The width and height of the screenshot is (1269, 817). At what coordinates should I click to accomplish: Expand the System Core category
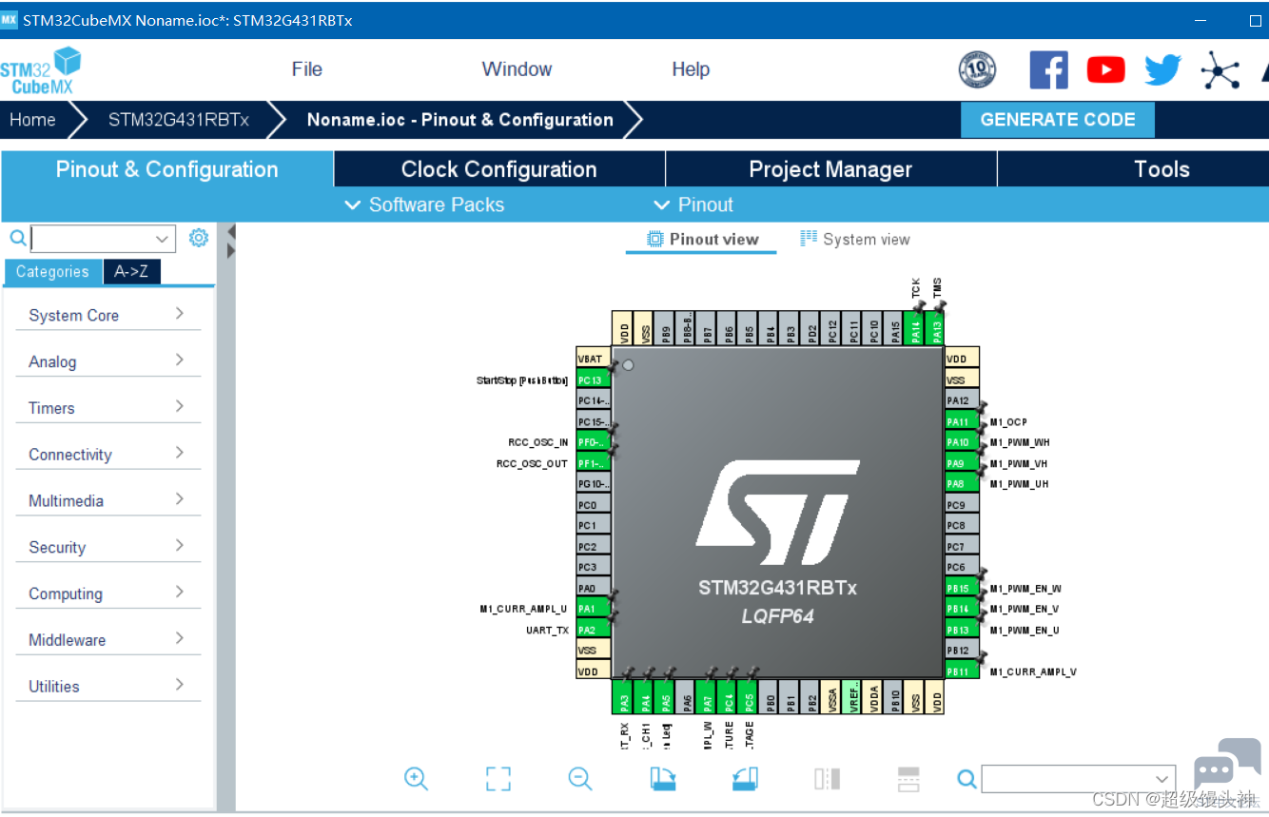(x=107, y=315)
